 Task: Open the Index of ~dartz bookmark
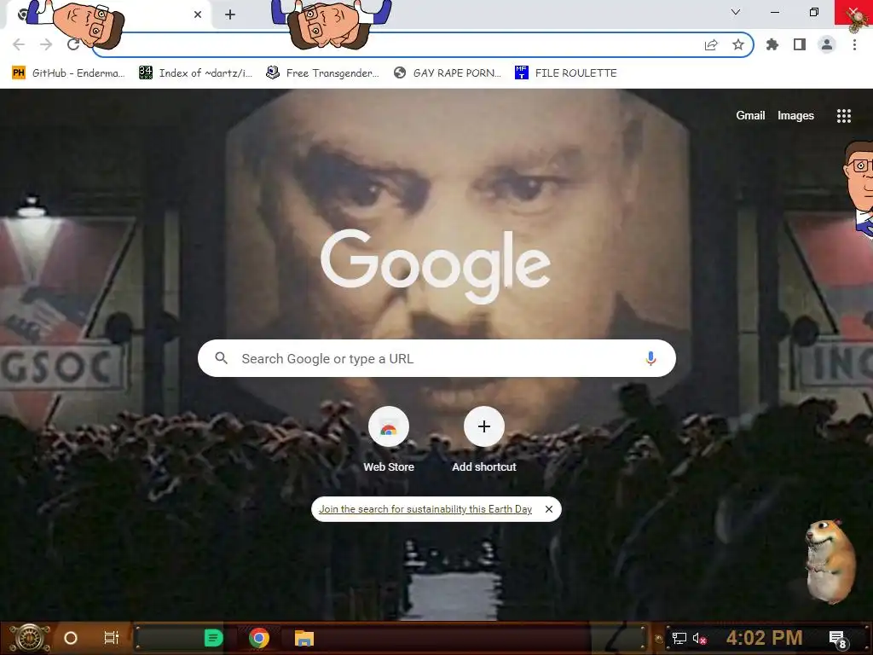(x=196, y=73)
